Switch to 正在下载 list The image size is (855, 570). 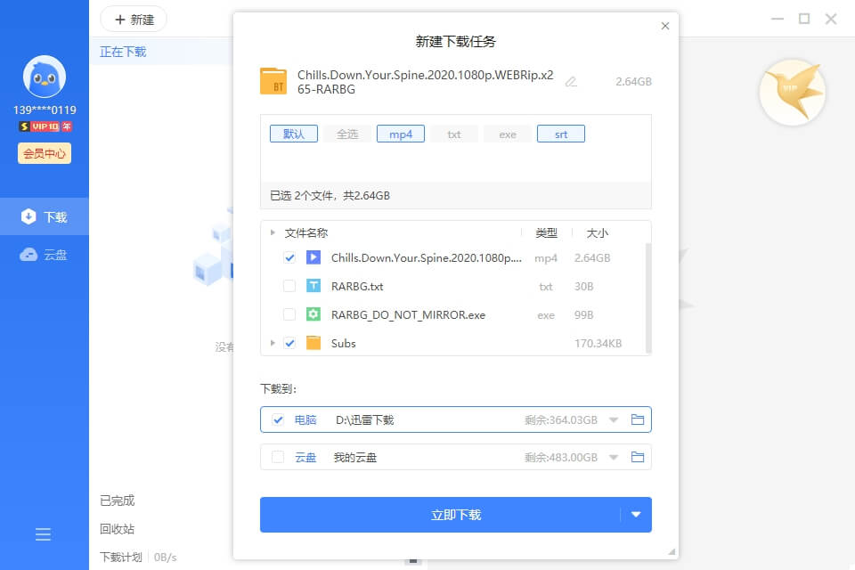pos(123,52)
